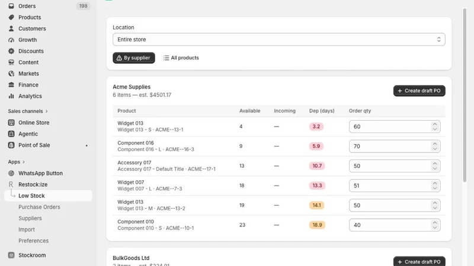Open Restock:ize app link
Image resolution: width=474 pixels, height=266 pixels.
click(x=33, y=184)
